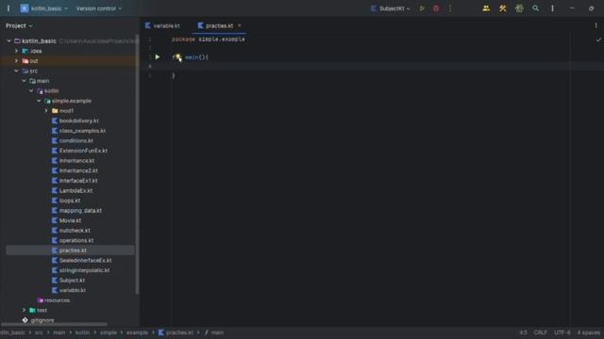Open Search Everywhere magnifier
This screenshot has width=604, height=339.
point(535,8)
